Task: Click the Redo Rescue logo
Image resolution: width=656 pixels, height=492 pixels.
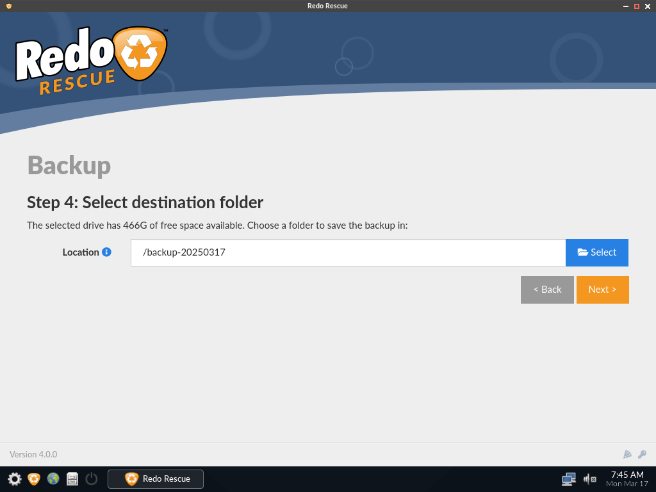Action: pyautogui.click(x=91, y=61)
